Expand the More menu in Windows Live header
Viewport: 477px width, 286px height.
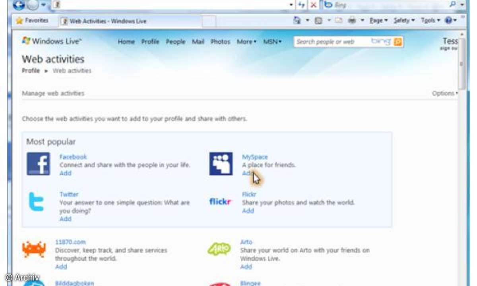pyautogui.click(x=246, y=42)
